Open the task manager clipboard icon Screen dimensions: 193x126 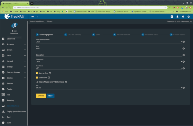tap(172, 16)
